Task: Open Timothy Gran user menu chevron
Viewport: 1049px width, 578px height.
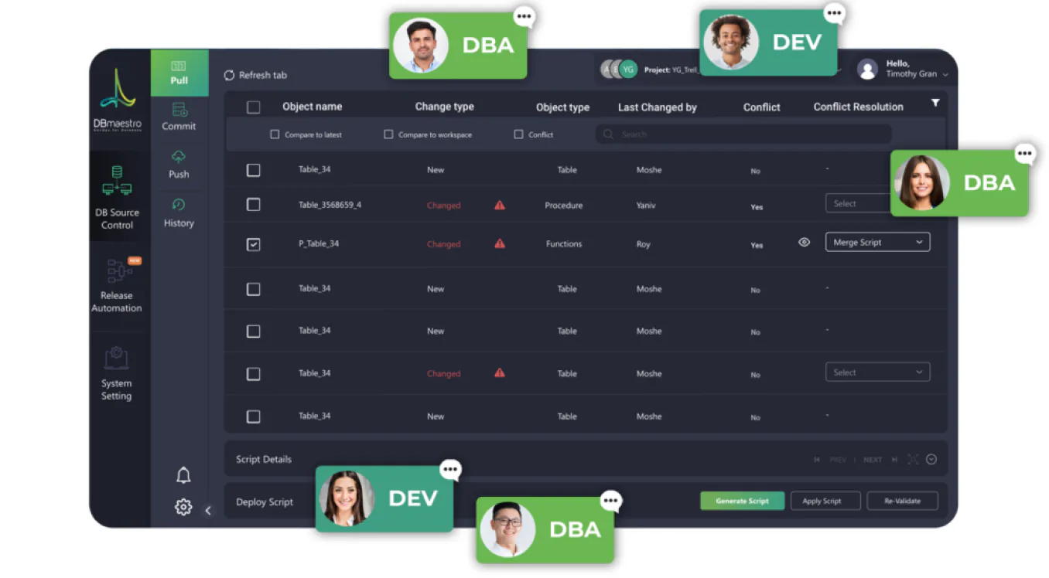Action: coord(945,75)
